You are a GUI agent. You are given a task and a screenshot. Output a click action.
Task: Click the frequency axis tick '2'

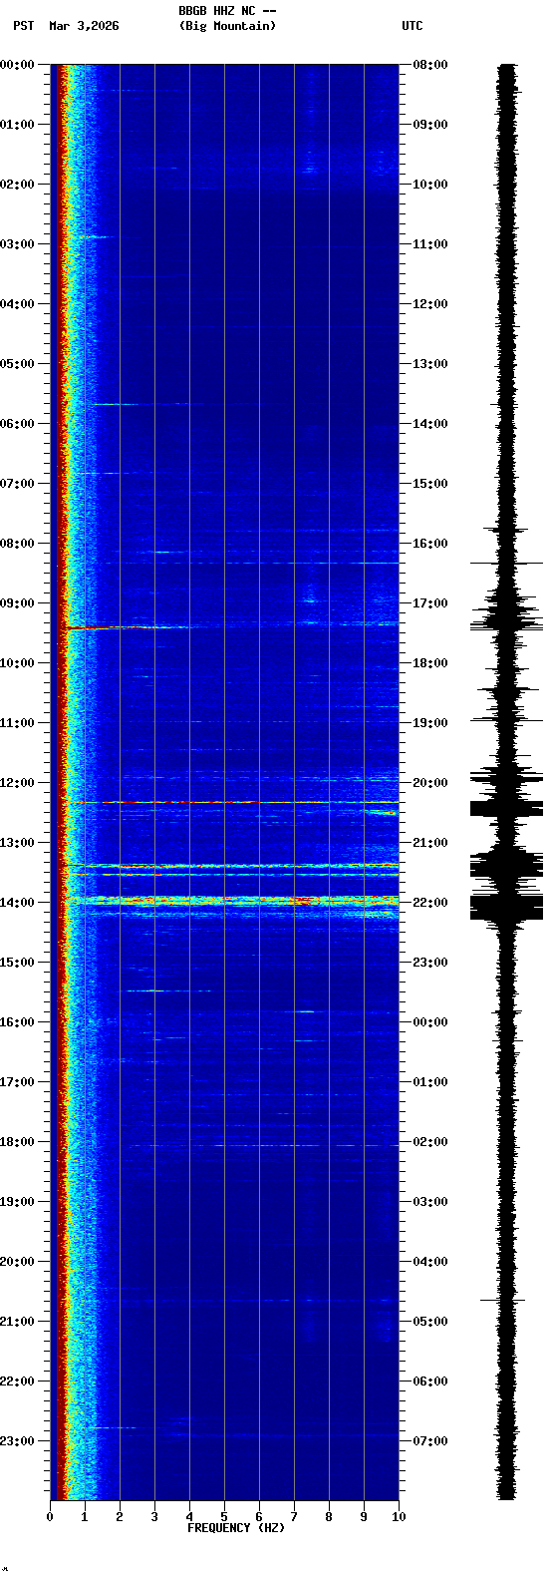pyautogui.click(x=120, y=1517)
